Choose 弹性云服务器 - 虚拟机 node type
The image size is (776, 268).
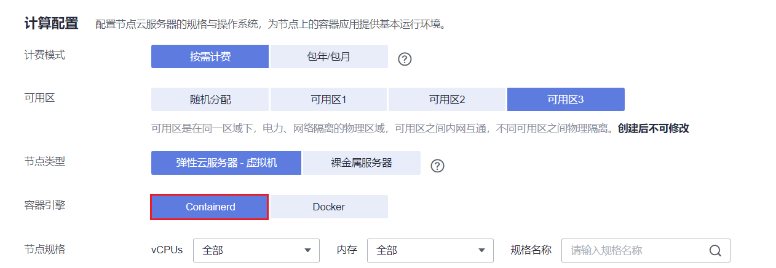click(226, 163)
